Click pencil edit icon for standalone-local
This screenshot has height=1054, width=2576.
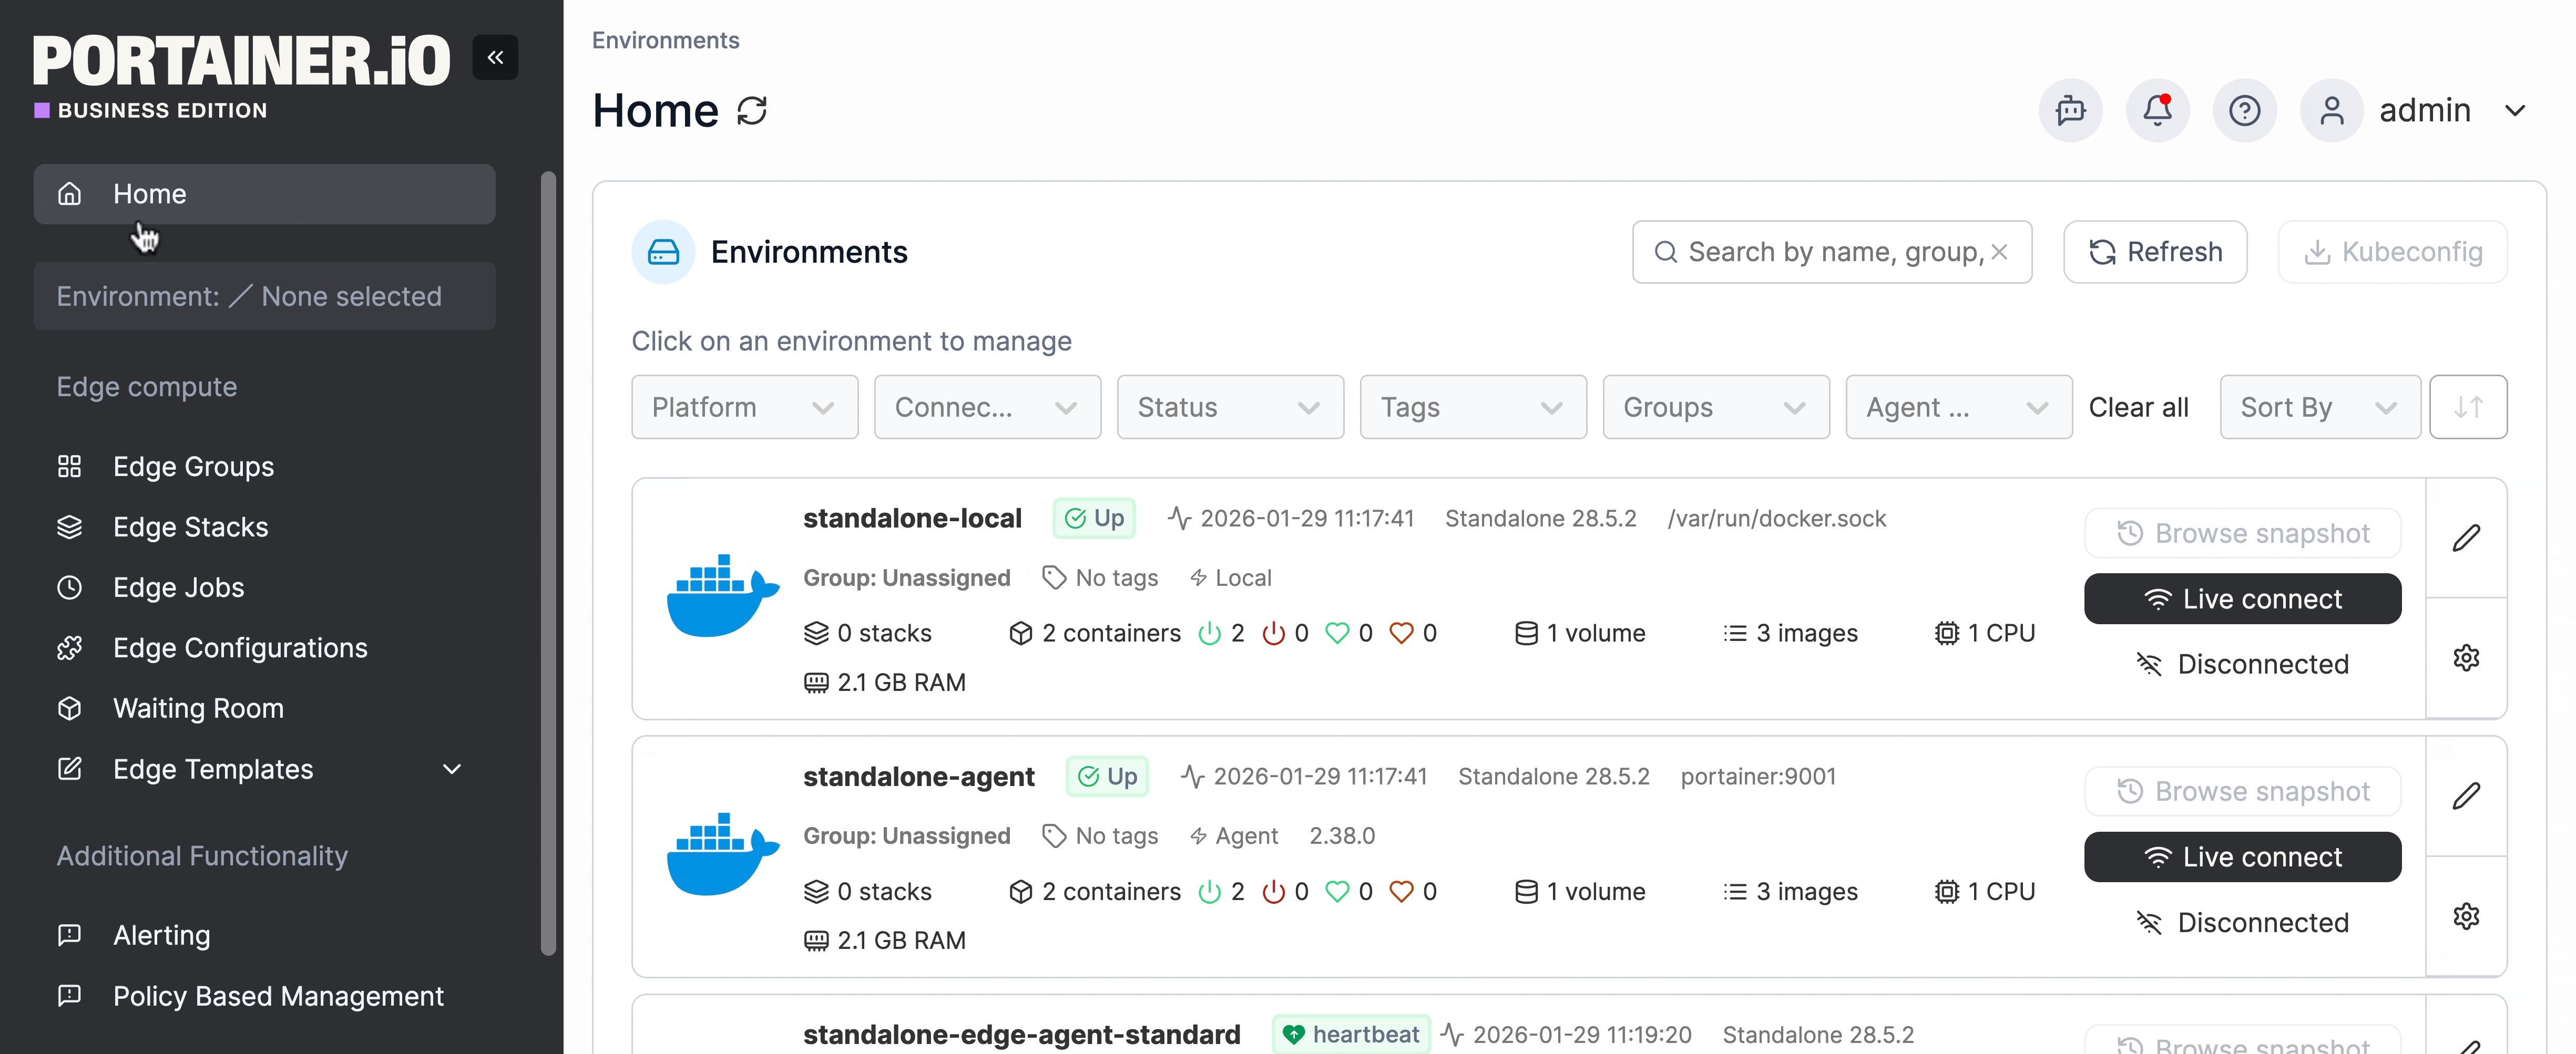pyautogui.click(x=2466, y=539)
